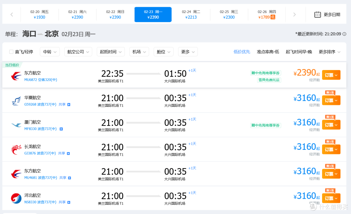
Task: Open the 中转 filter dropdown
Action: (x=50, y=52)
